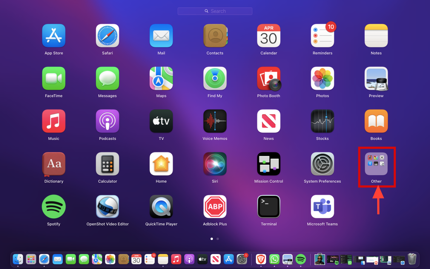The width and height of the screenshot is (430, 269).
Task: Open QuickTime Player
Action: [161, 207]
